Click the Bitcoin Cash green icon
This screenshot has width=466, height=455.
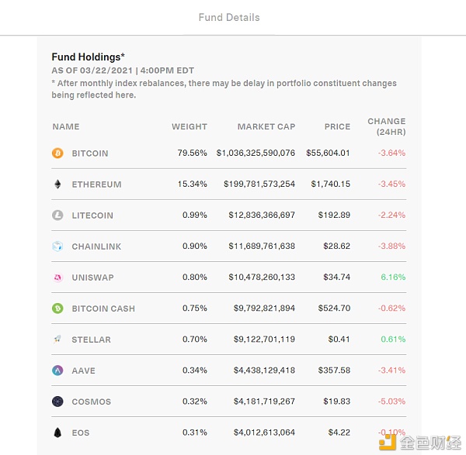click(57, 309)
